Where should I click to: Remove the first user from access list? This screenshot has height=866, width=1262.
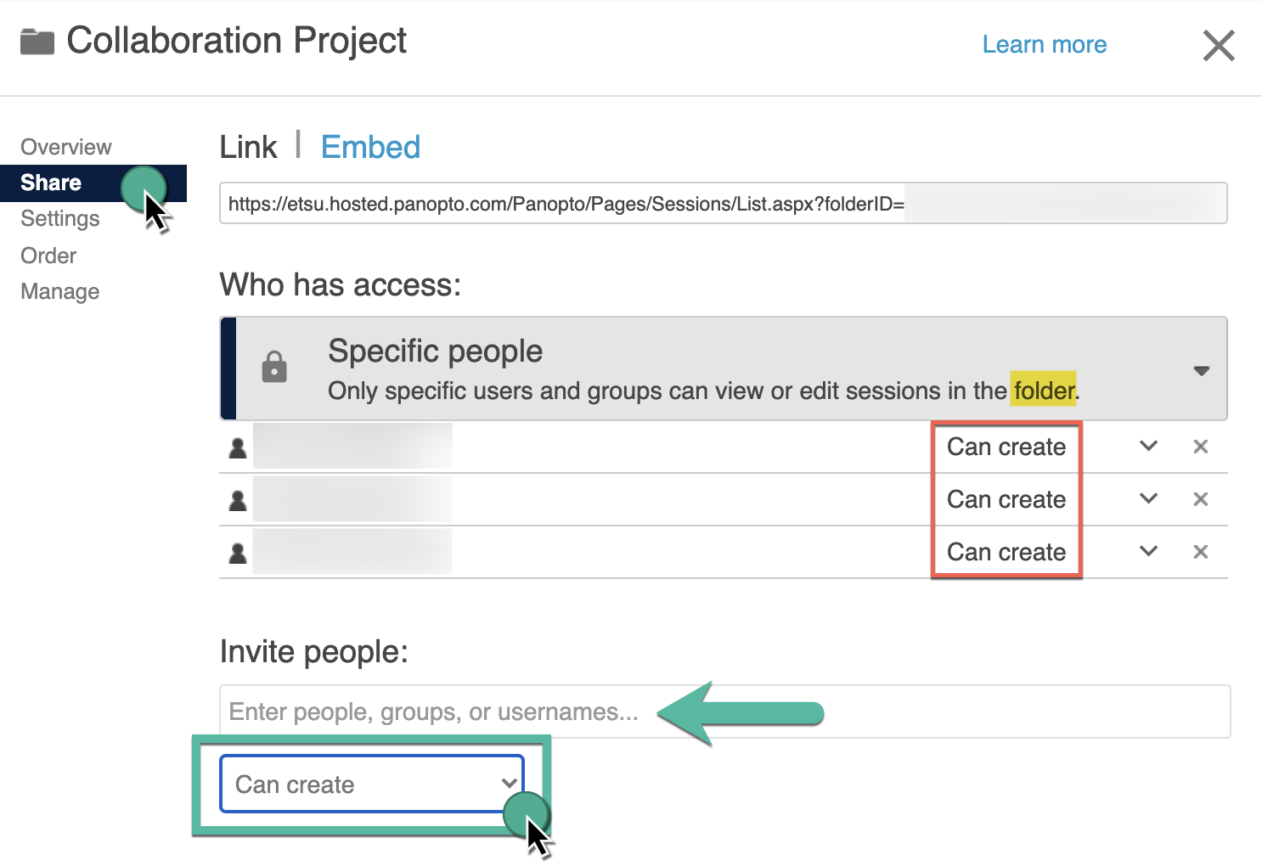click(1200, 447)
